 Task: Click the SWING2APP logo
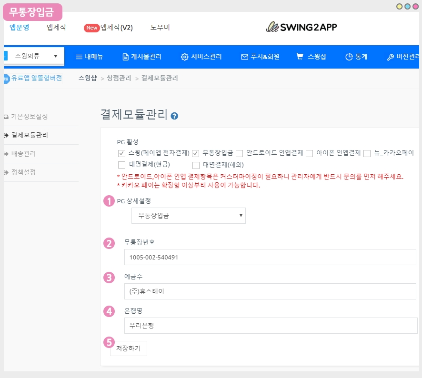pos(301,27)
